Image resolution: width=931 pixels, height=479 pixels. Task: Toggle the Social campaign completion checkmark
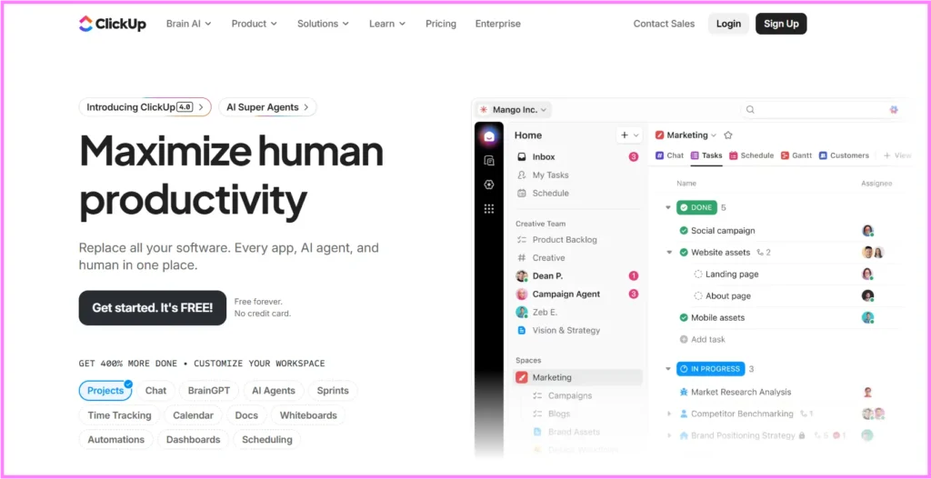684,231
